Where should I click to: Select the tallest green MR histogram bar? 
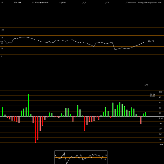pos(29,105)
